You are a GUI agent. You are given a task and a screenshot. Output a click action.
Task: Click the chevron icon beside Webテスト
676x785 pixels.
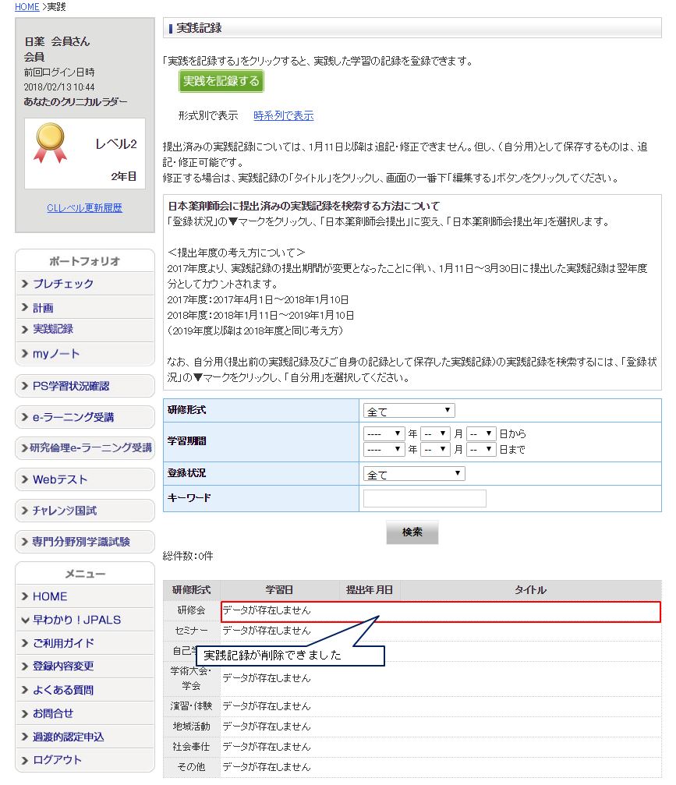[x=24, y=479]
